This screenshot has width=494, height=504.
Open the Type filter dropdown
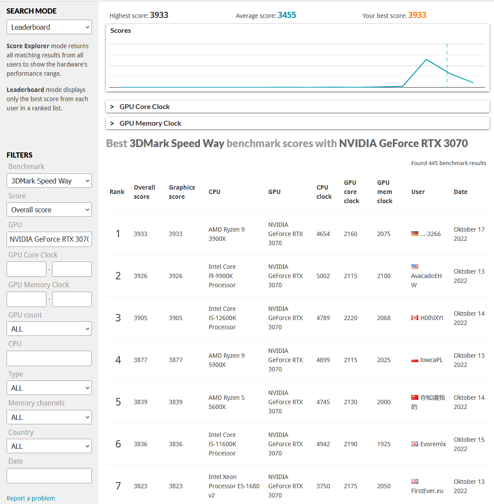pyautogui.click(x=49, y=388)
